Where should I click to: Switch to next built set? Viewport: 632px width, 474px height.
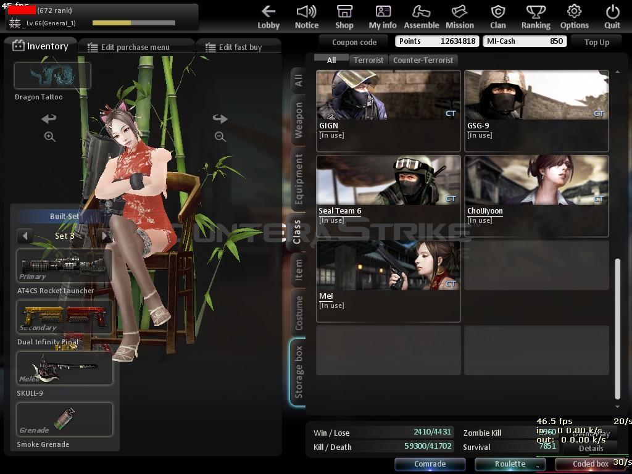tap(104, 236)
